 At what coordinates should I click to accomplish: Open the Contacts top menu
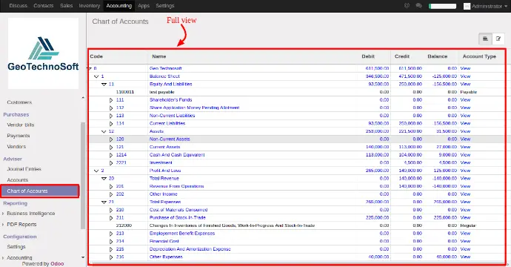coord(44,5)
